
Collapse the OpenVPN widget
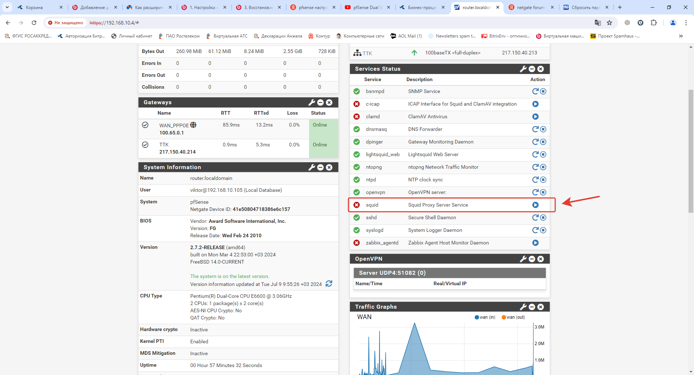532,259
